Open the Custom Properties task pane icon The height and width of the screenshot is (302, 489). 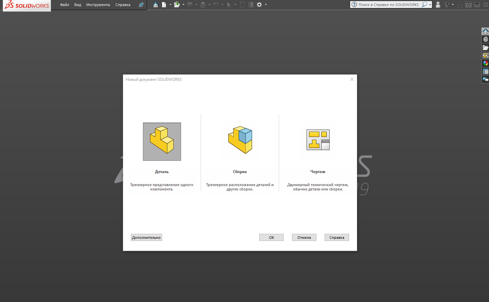(485, 71)
